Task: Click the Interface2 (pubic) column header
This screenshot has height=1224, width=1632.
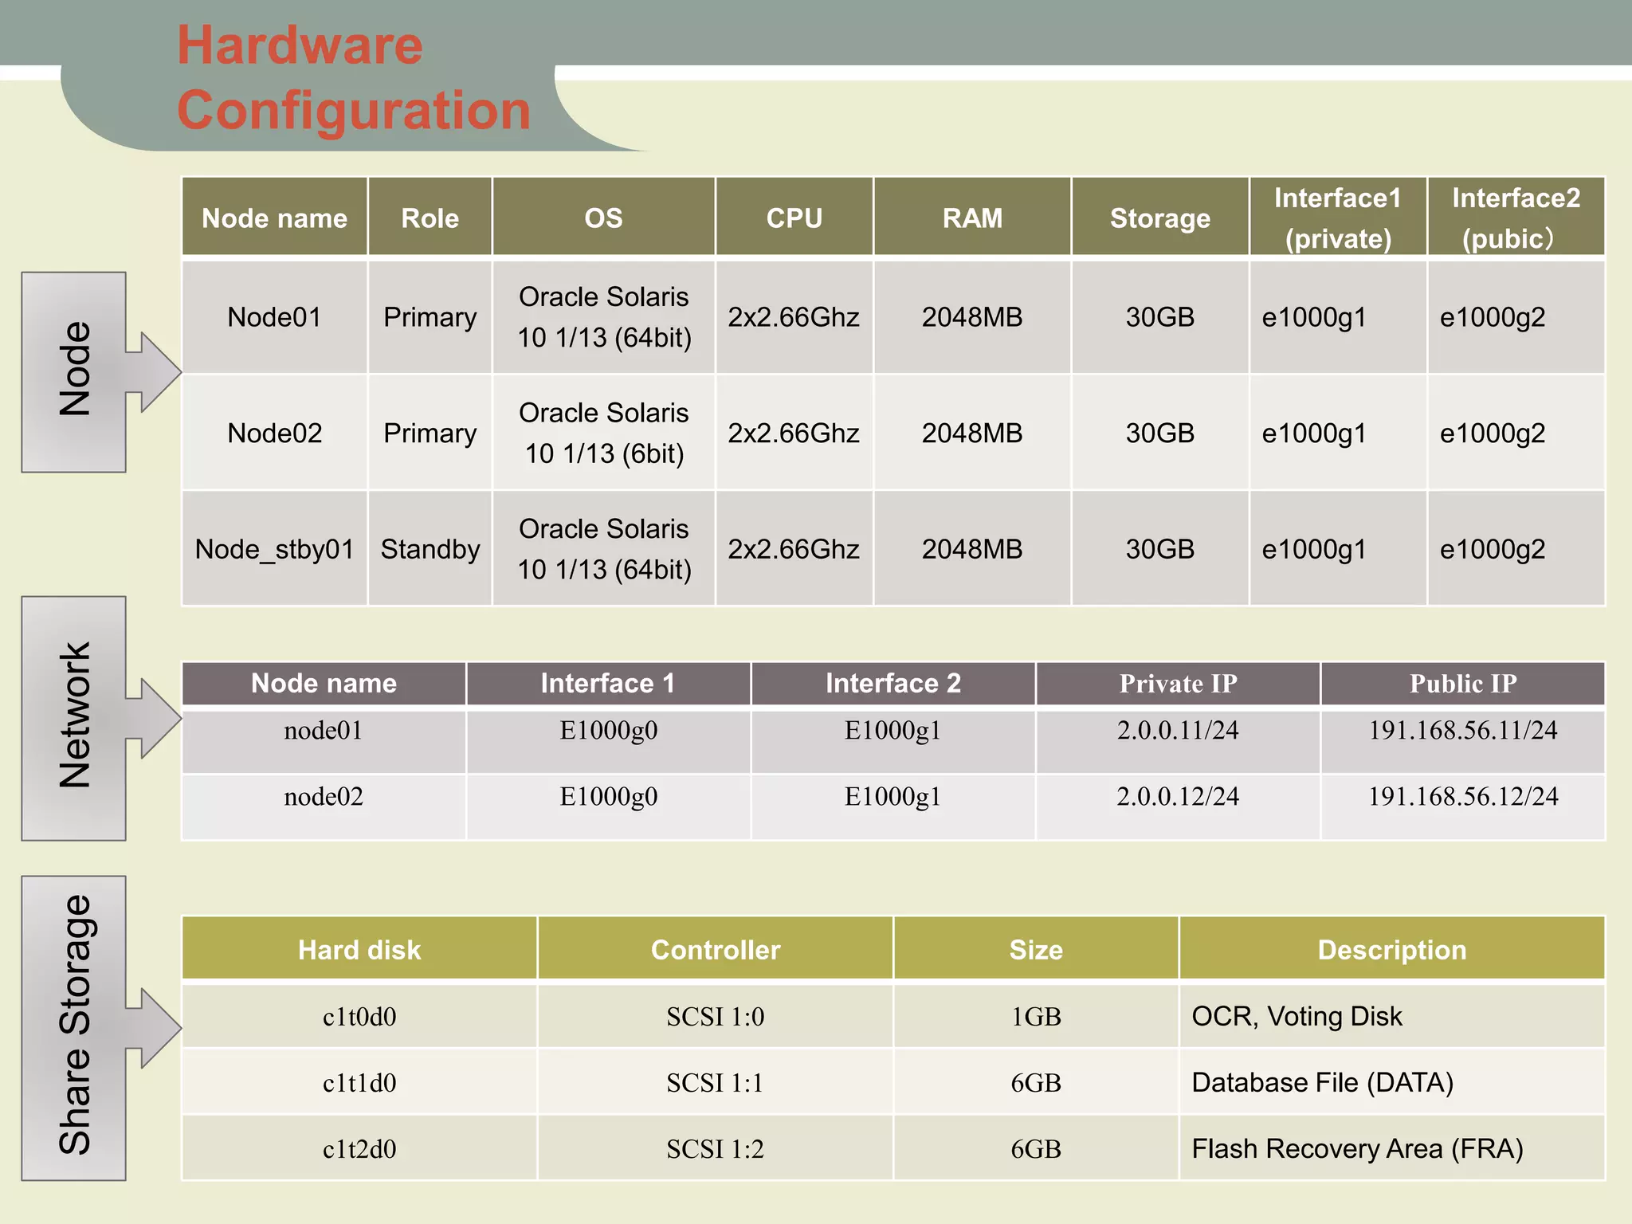Action: coord(1516,218)
